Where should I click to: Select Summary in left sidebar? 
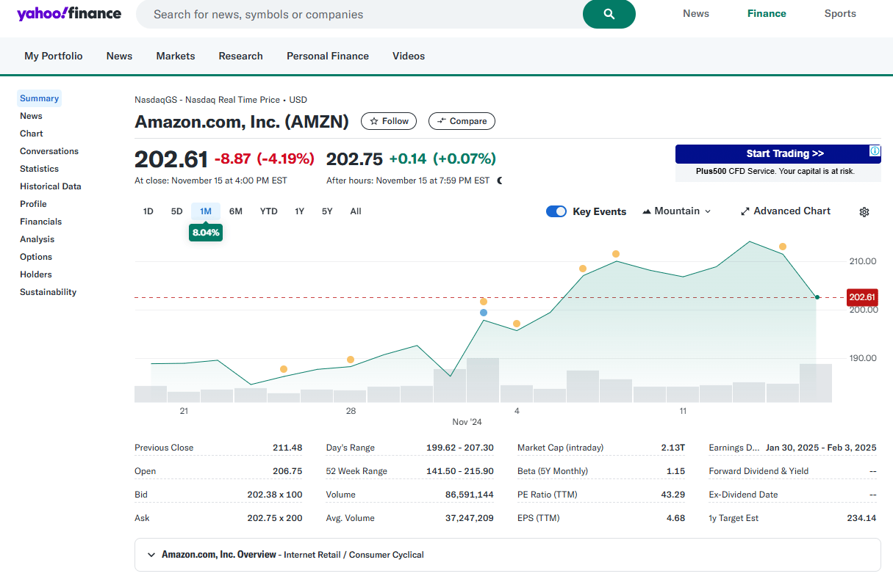(39, 98)
